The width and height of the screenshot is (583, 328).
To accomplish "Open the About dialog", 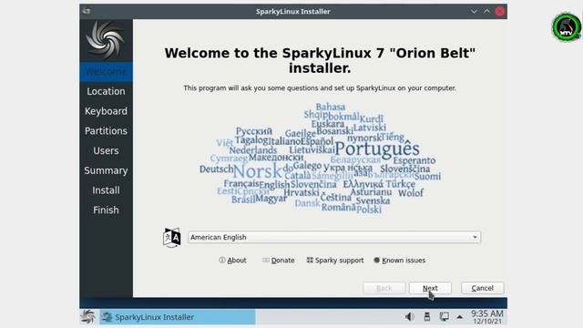I will click(x=232, y=261).
